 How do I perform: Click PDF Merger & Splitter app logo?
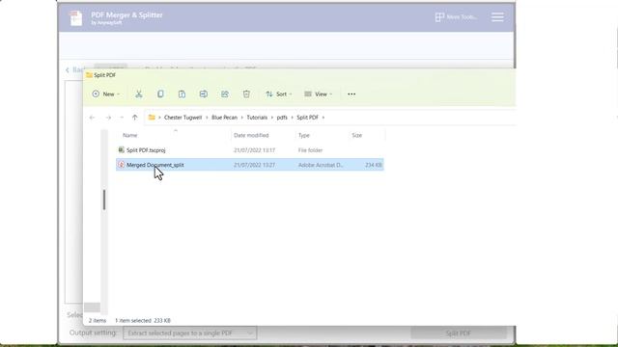click(75, 18)
